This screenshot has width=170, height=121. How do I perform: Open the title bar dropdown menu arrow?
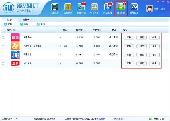158,2
